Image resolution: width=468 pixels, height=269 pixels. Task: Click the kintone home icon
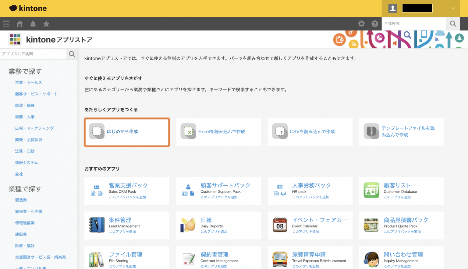[x=19, y=24]
